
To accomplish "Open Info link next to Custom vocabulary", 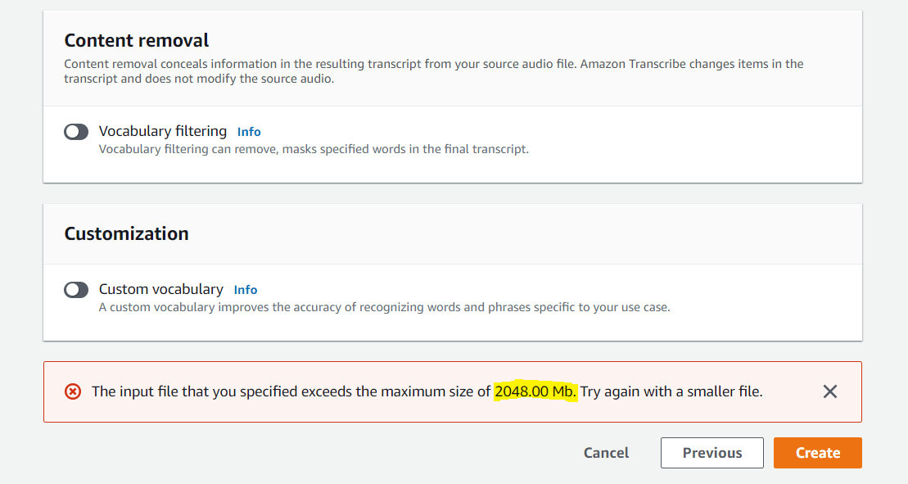I will click(246, 289).
